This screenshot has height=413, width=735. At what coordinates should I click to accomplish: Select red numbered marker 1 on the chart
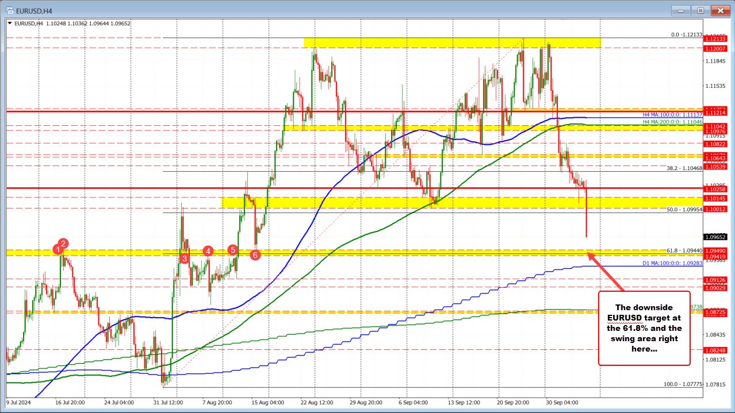(x=58, y=249)
